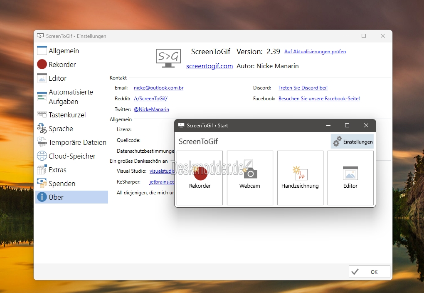Open the Editor label in Start window

tap(350, 186)
